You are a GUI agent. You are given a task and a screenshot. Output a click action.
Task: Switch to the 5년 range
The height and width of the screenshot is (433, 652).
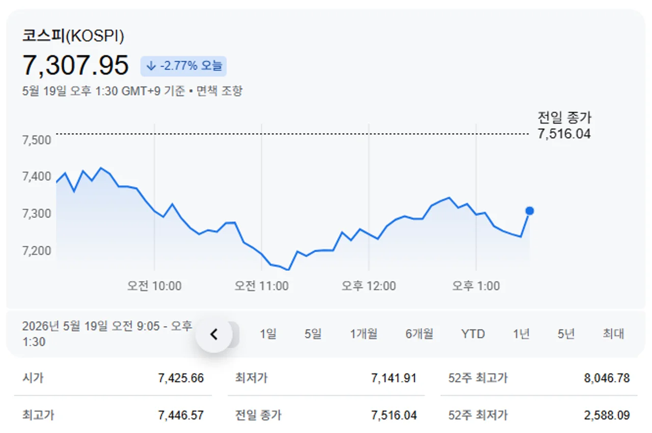coord(566,334)
